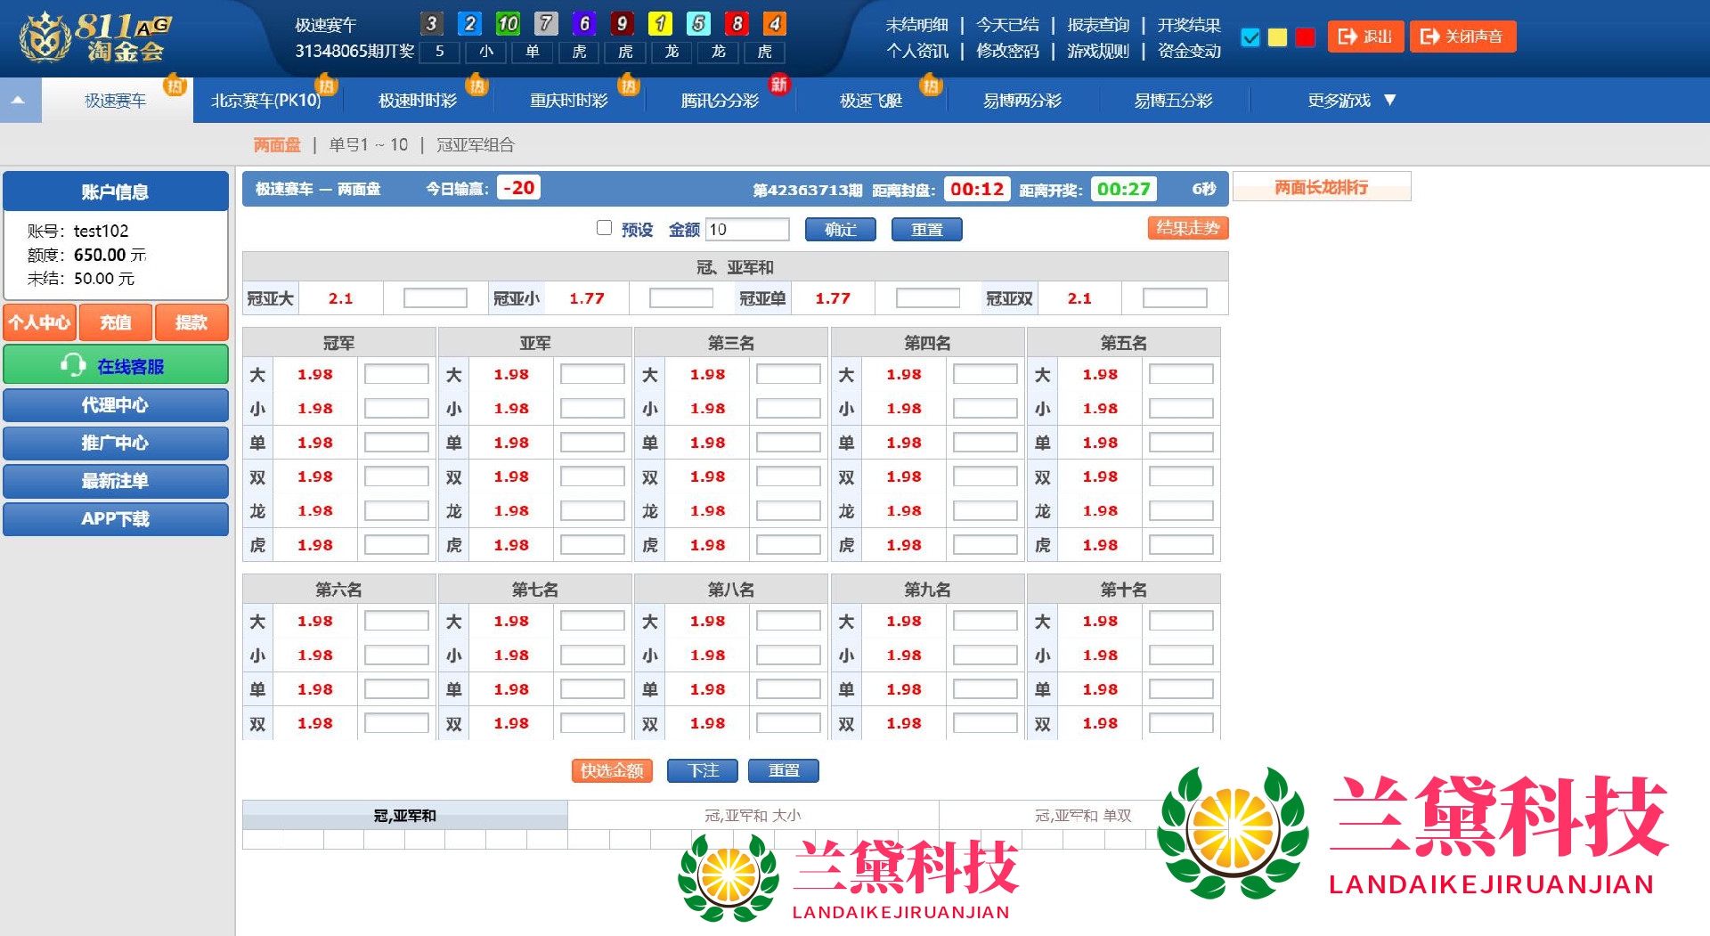Click the red 新 badge on 腾讯分分彩
The image size is (1710, 936).
[x=779, y=85]
